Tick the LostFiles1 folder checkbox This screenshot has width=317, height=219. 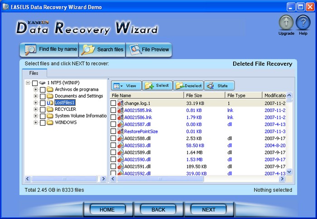pos(43,103)
